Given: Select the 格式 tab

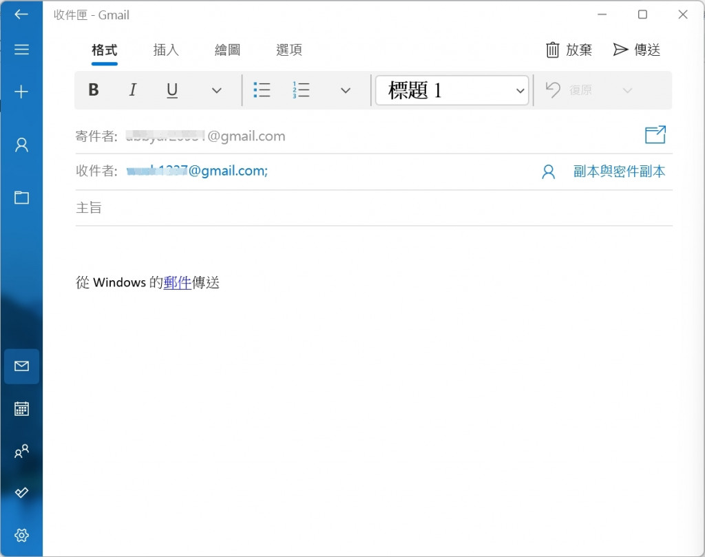Looking at the screenshot, I should 105,50.
